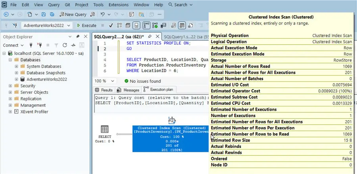Screen dimensions: 357x174
Task: Expand the AdventureWorks2022 database node
Action: 16,79
